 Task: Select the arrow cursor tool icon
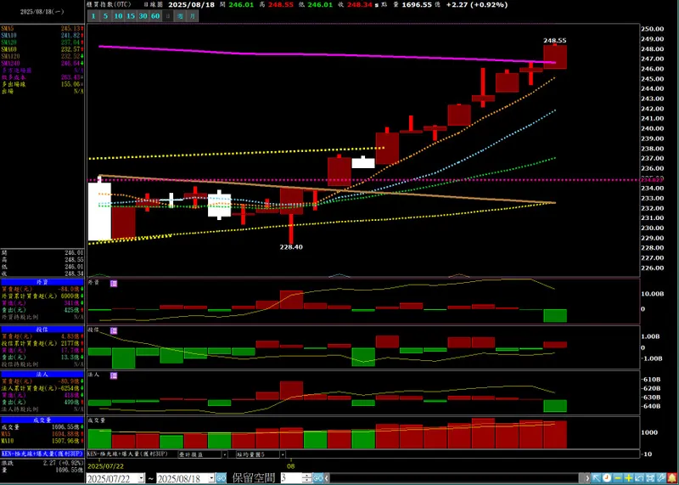point(597,478)
